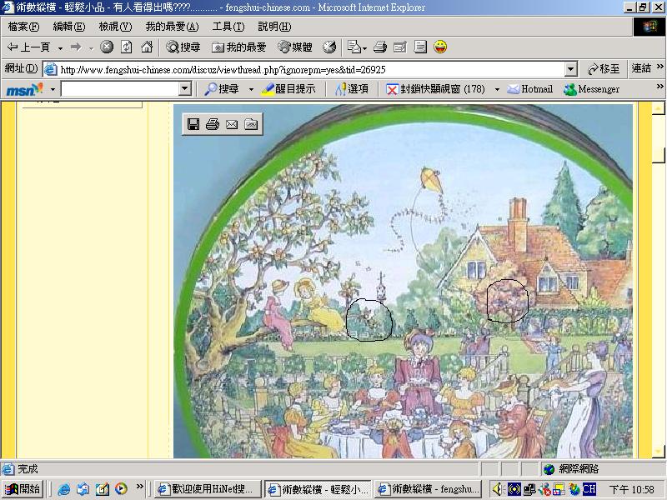Viewport: 667px width, 500px height.
Task: Click the MSN logo on the toolbar
Action: 24,89
